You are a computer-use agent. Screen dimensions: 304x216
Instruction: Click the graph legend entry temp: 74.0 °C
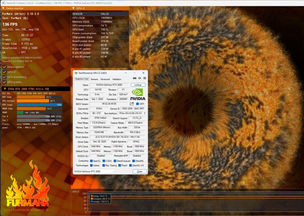(100, 196)
